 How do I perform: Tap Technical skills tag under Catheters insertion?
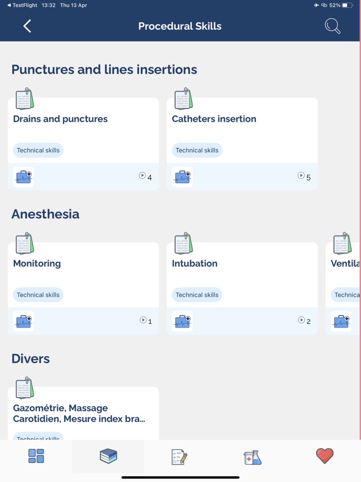[197, 151]
